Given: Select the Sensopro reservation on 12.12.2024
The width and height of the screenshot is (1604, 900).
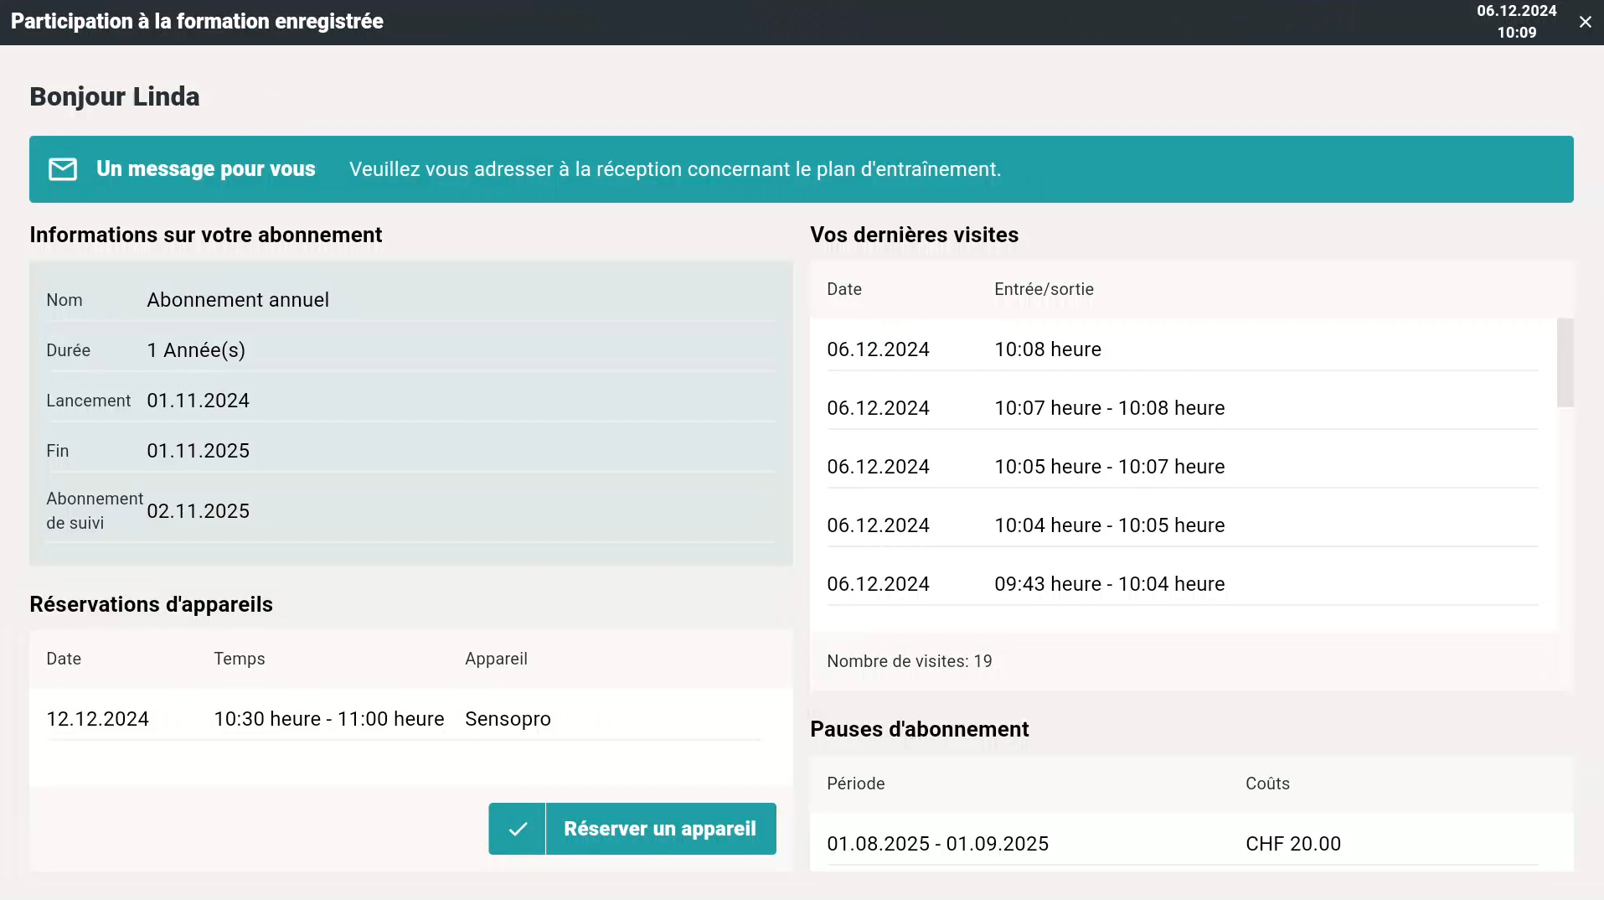Looking at the screenshot, I should 404,719.
